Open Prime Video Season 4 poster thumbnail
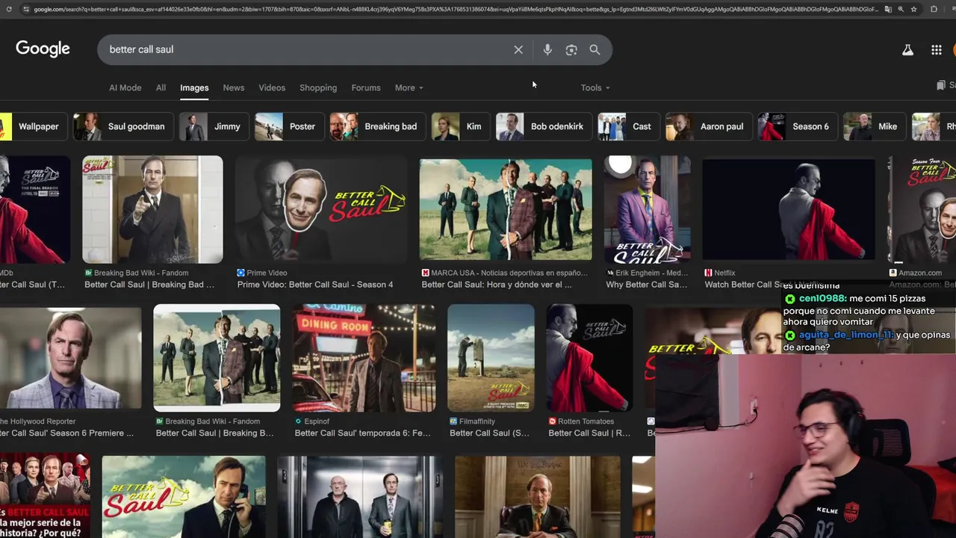The height and width of the screenshot is (538, 956). point(322,210)
